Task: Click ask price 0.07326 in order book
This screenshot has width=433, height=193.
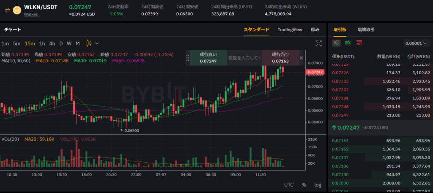Action: (340, 72)
